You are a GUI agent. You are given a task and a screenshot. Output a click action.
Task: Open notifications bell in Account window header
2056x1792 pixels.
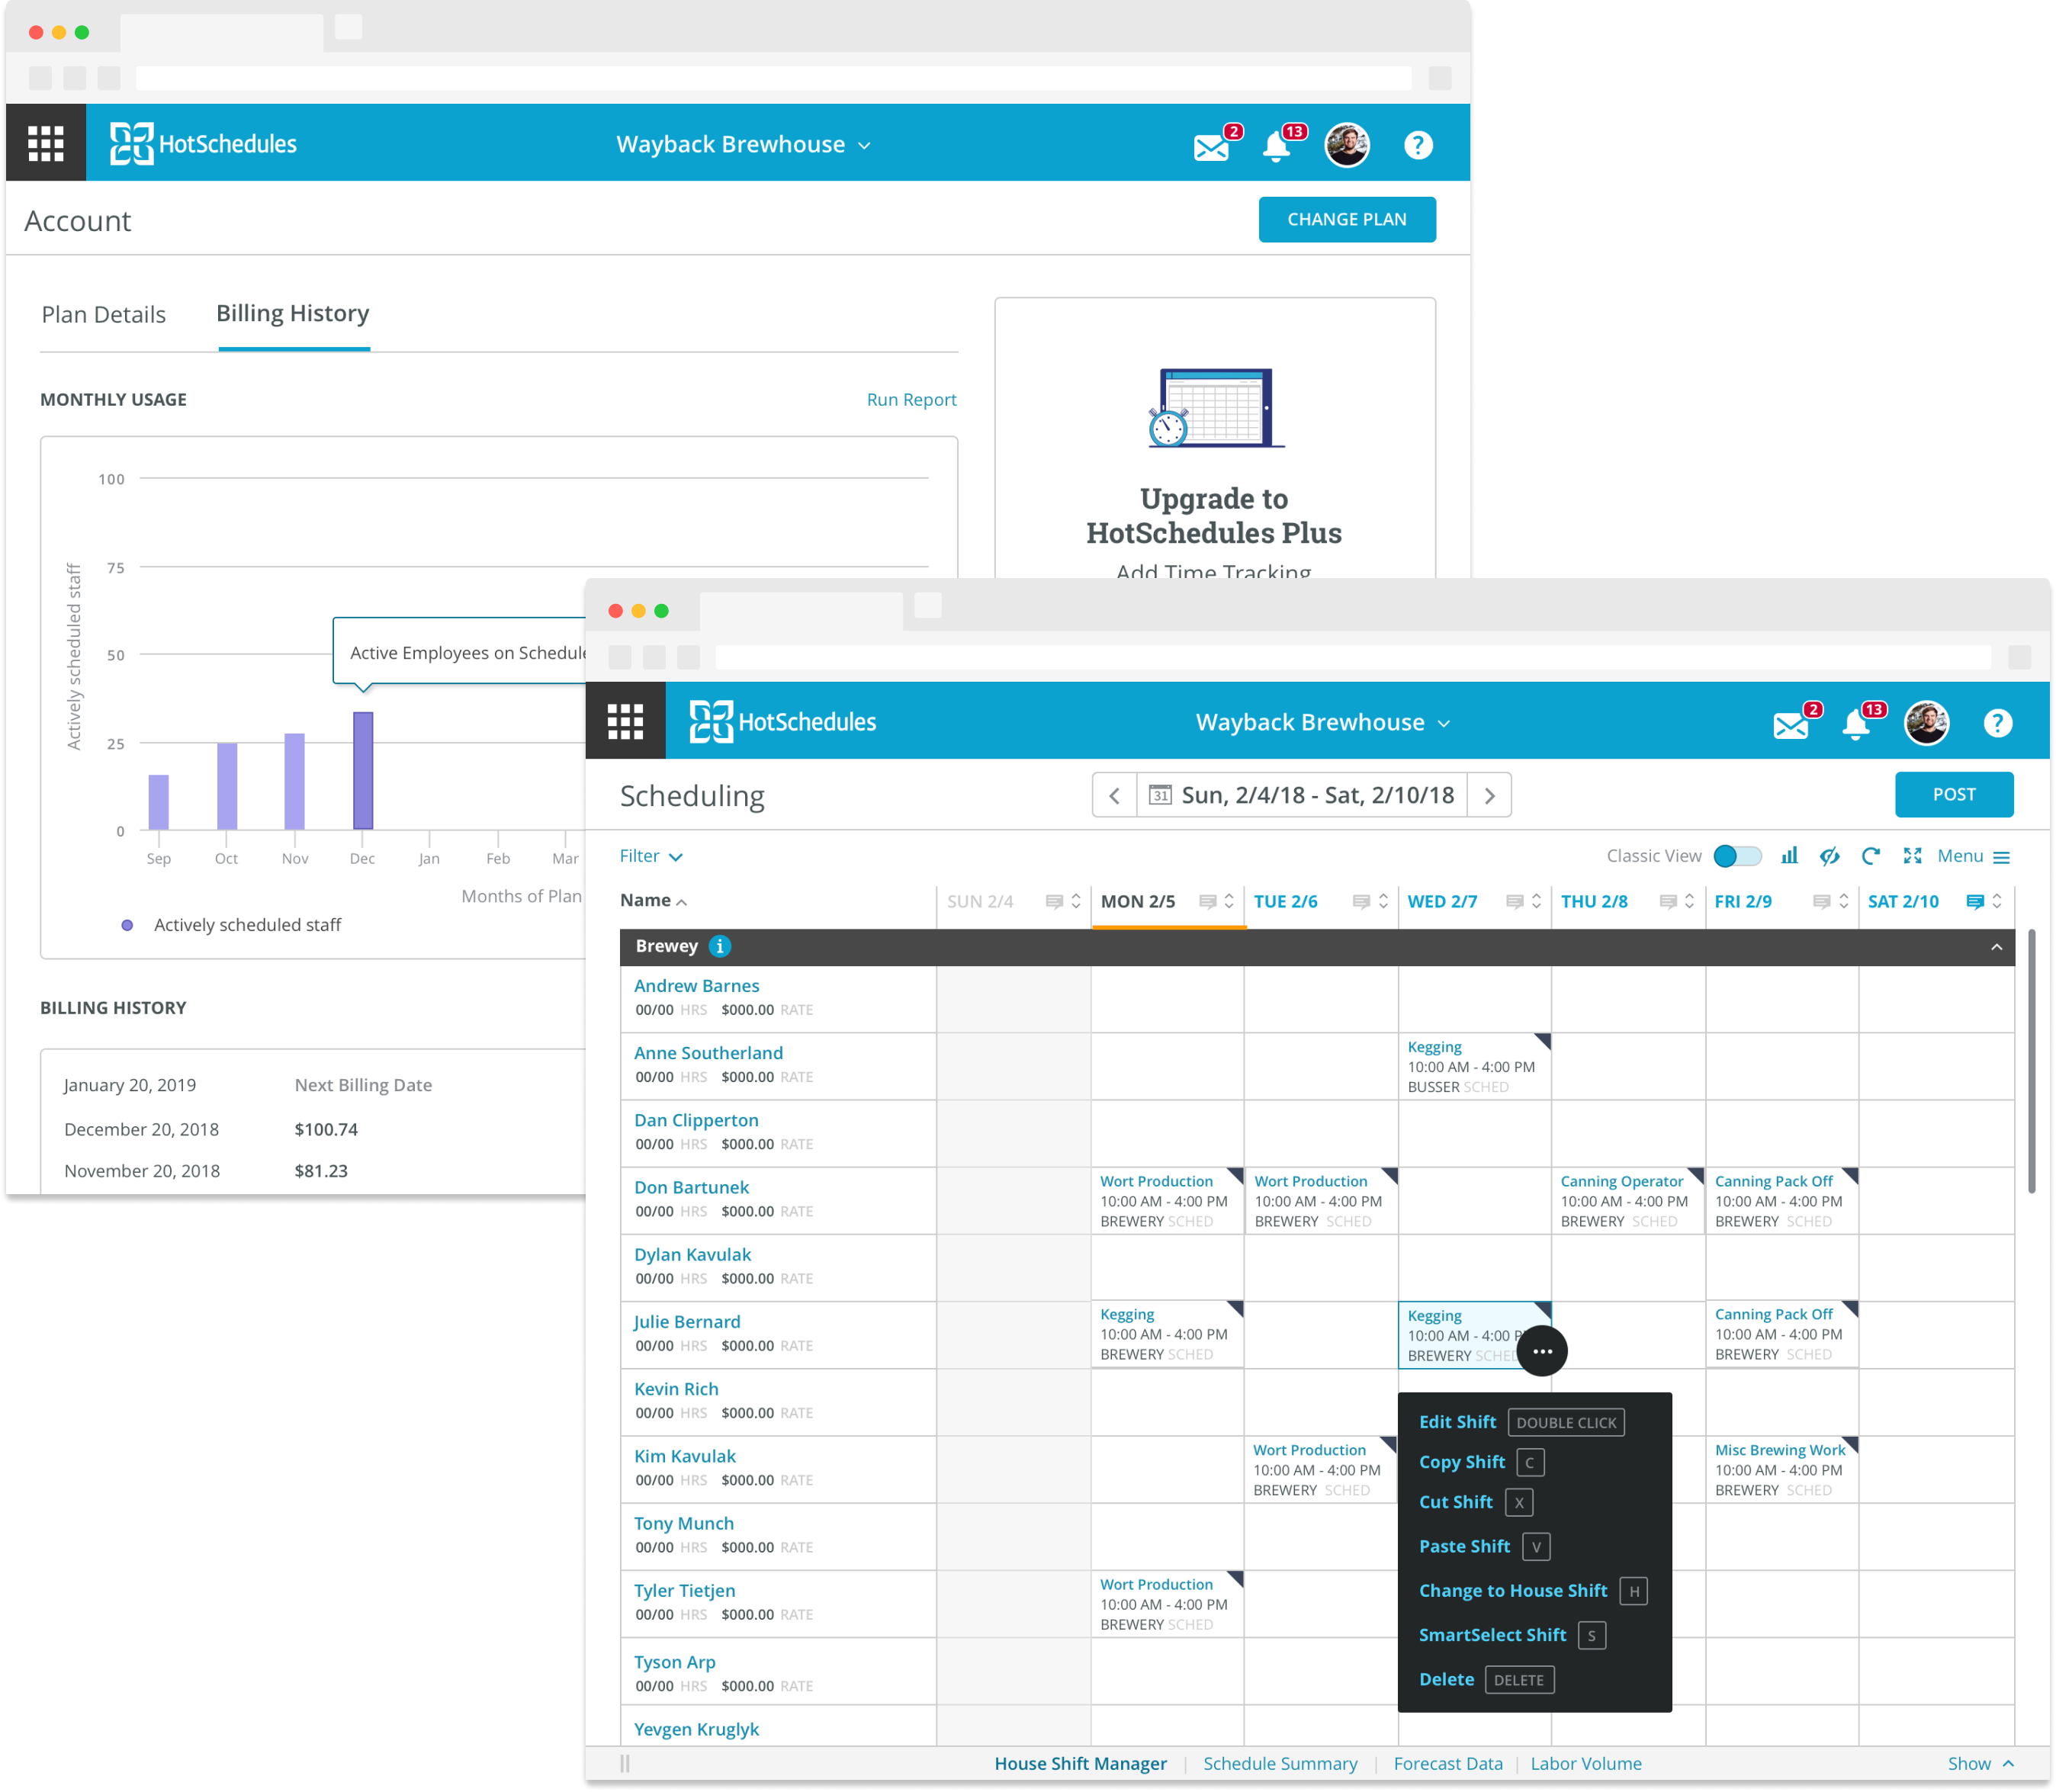point(1276,147)
